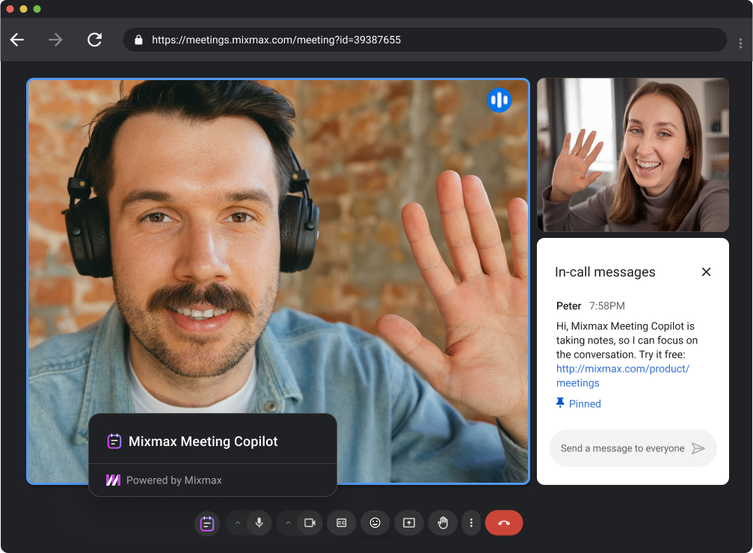Click the send message arrow icon
The width and height of the screenshot is (753, 553).
point(698,448)
